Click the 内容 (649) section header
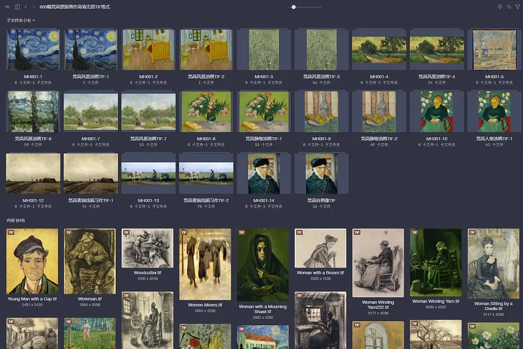Screen dimensions: 523x349 pyautogui.click(x=16, y=220)
